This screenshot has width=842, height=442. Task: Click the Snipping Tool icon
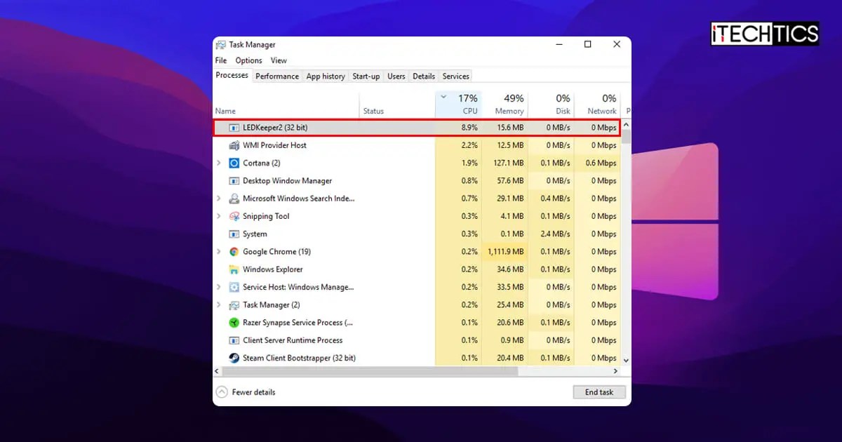pos(234,216)
